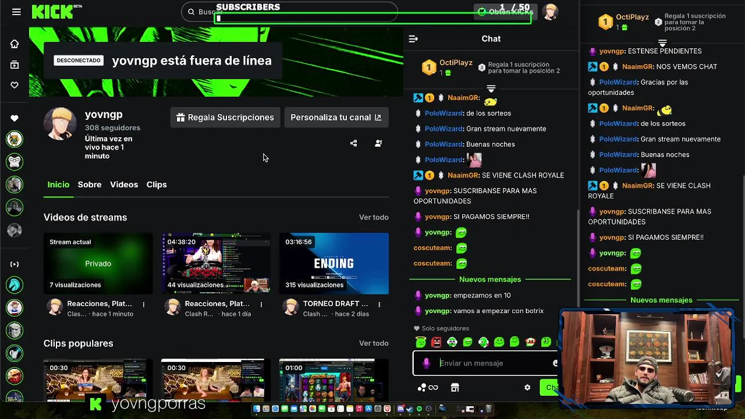This screenshot has width=745, height=419.
Task: Open the 03:16:56 ENDING video thumbnail
Action: pyautogui.click(x=334, y=264)
